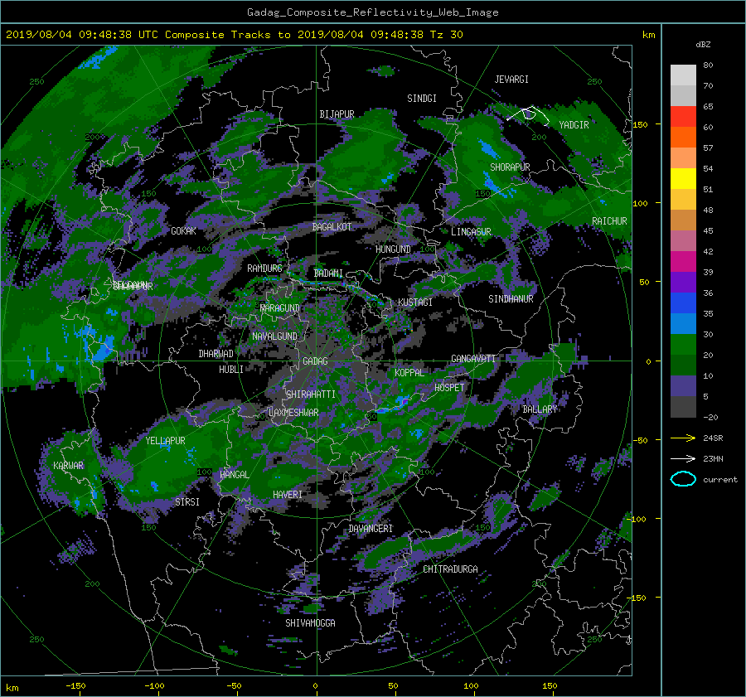This screenshot has width=746, height=697.
Task: Click the SHORAPUR city label
Action: point(510,167)
